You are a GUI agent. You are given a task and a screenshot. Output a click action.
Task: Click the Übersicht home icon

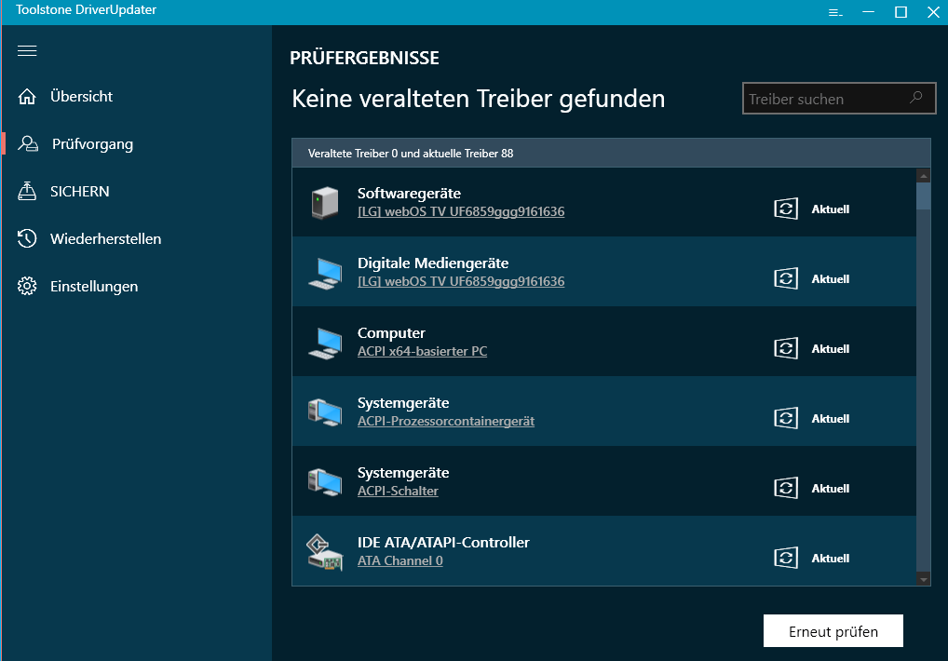point(27,96)
